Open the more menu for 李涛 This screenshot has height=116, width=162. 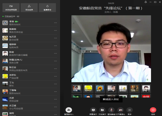[x=55, y=23]
